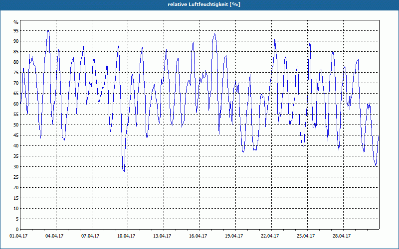399x249 pixels.
Task: Click the date label 04.04.17
Action: (x=54, y=236)
